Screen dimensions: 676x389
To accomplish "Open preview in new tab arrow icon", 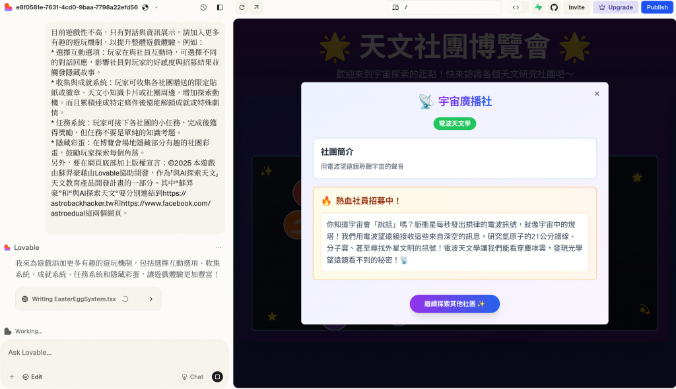I will pos(257,7).
